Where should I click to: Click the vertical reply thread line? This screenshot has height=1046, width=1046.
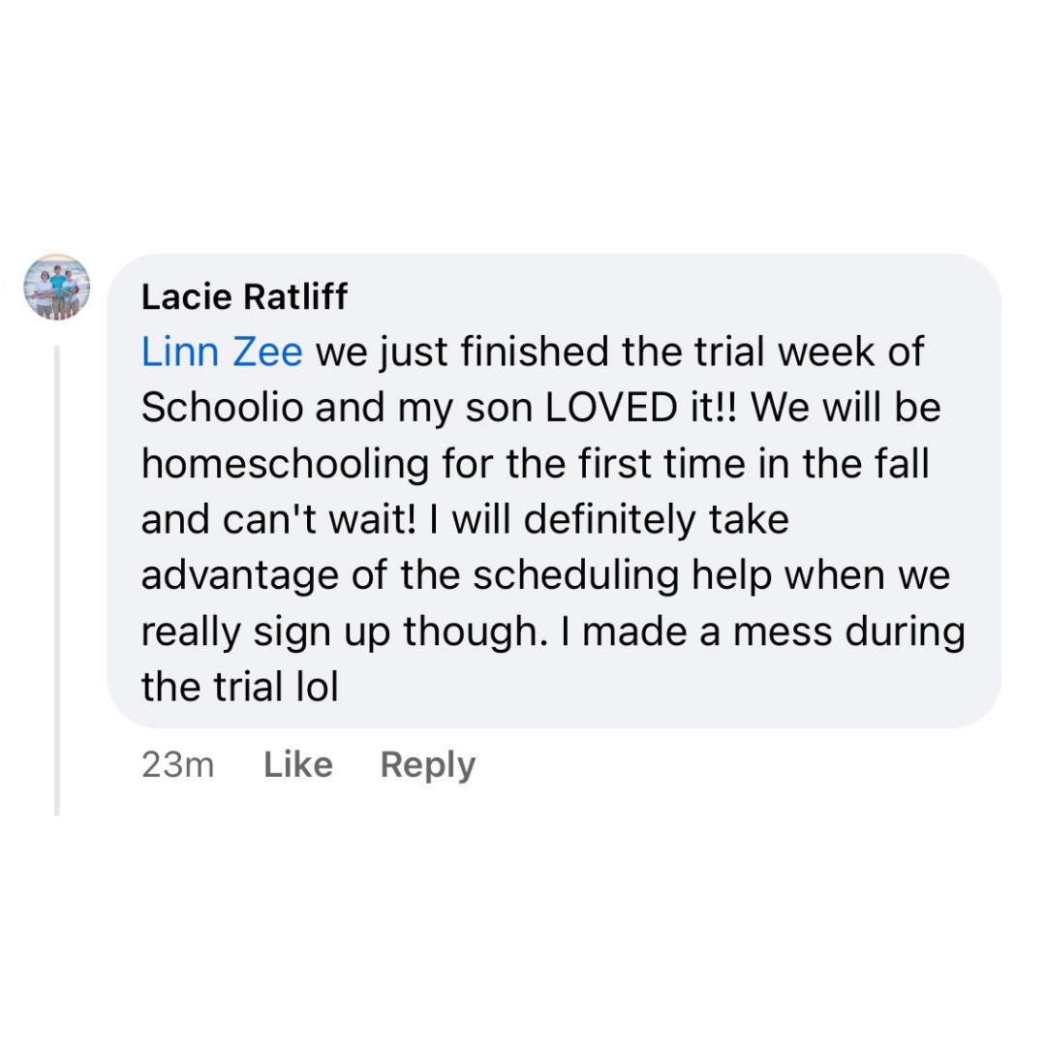pyautogui.click(x=57, y=581)
